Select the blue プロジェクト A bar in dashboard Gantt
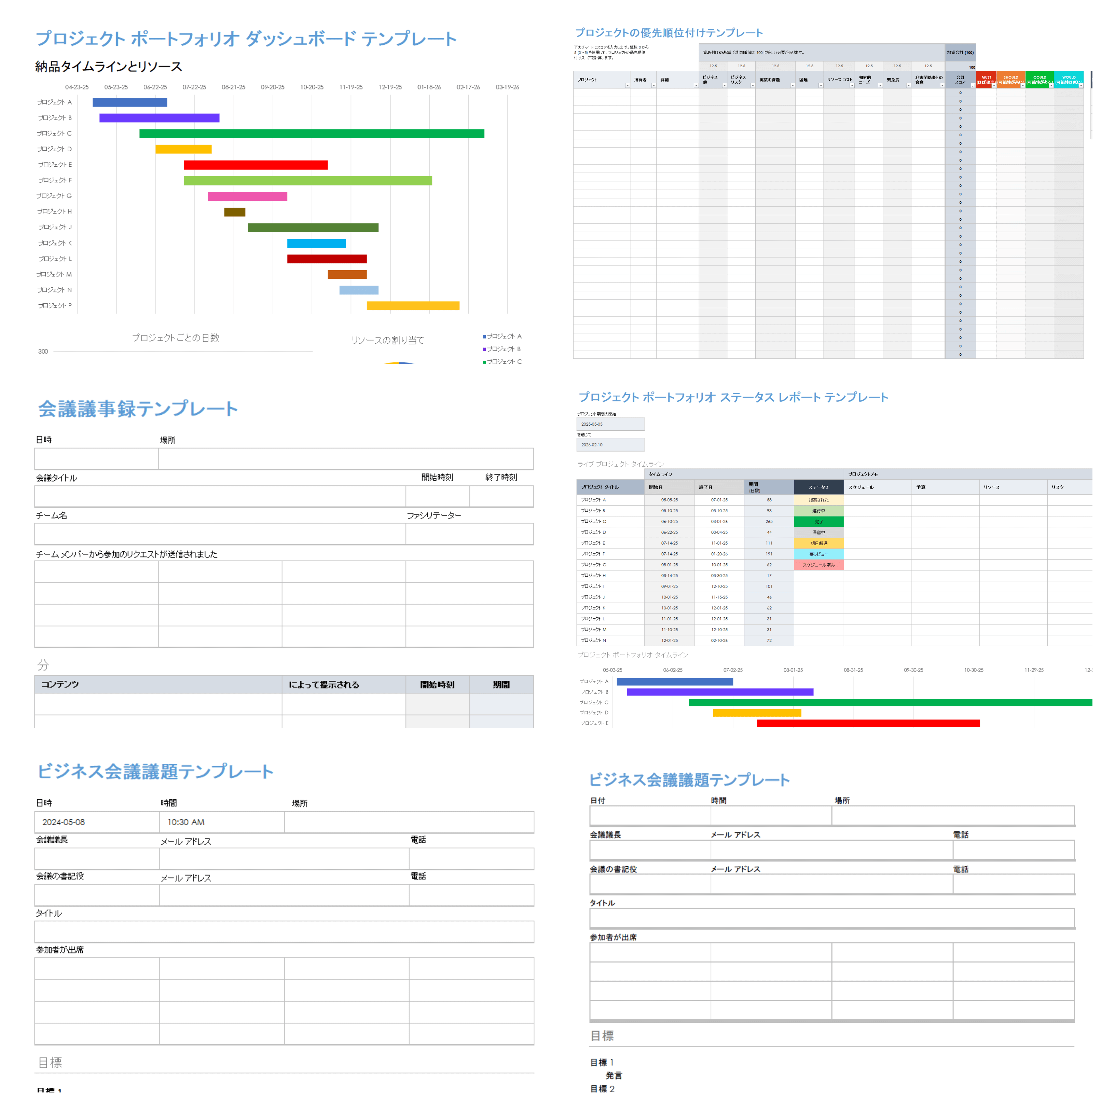Viewport: 1115px width, 1115px height. point(130,102)
